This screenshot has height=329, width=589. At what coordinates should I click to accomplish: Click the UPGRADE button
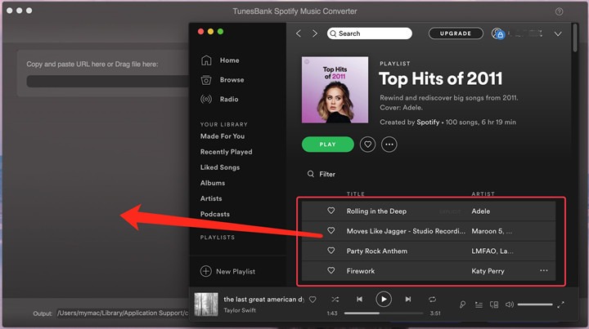click(x=456, y=33)
